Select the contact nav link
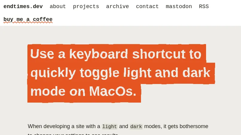The width and height of the screenshot is (241, 135). [147, 7]
